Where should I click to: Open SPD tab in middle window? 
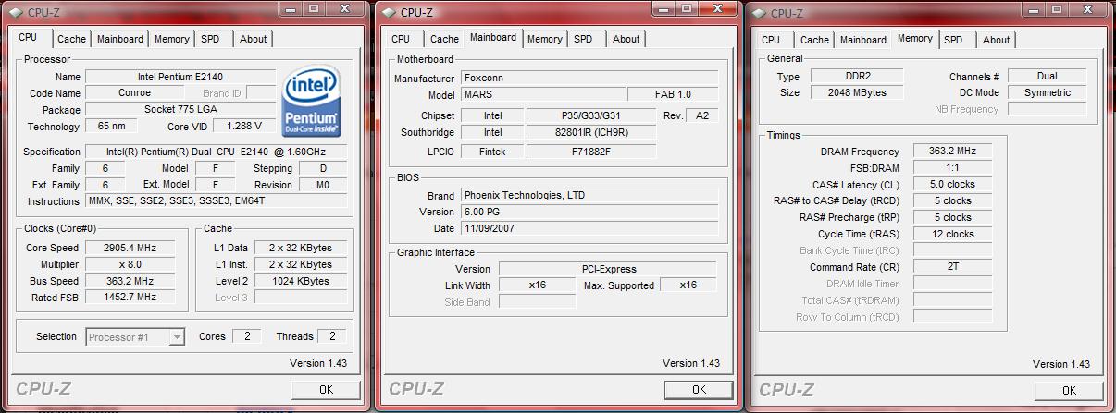coord(583,39)
